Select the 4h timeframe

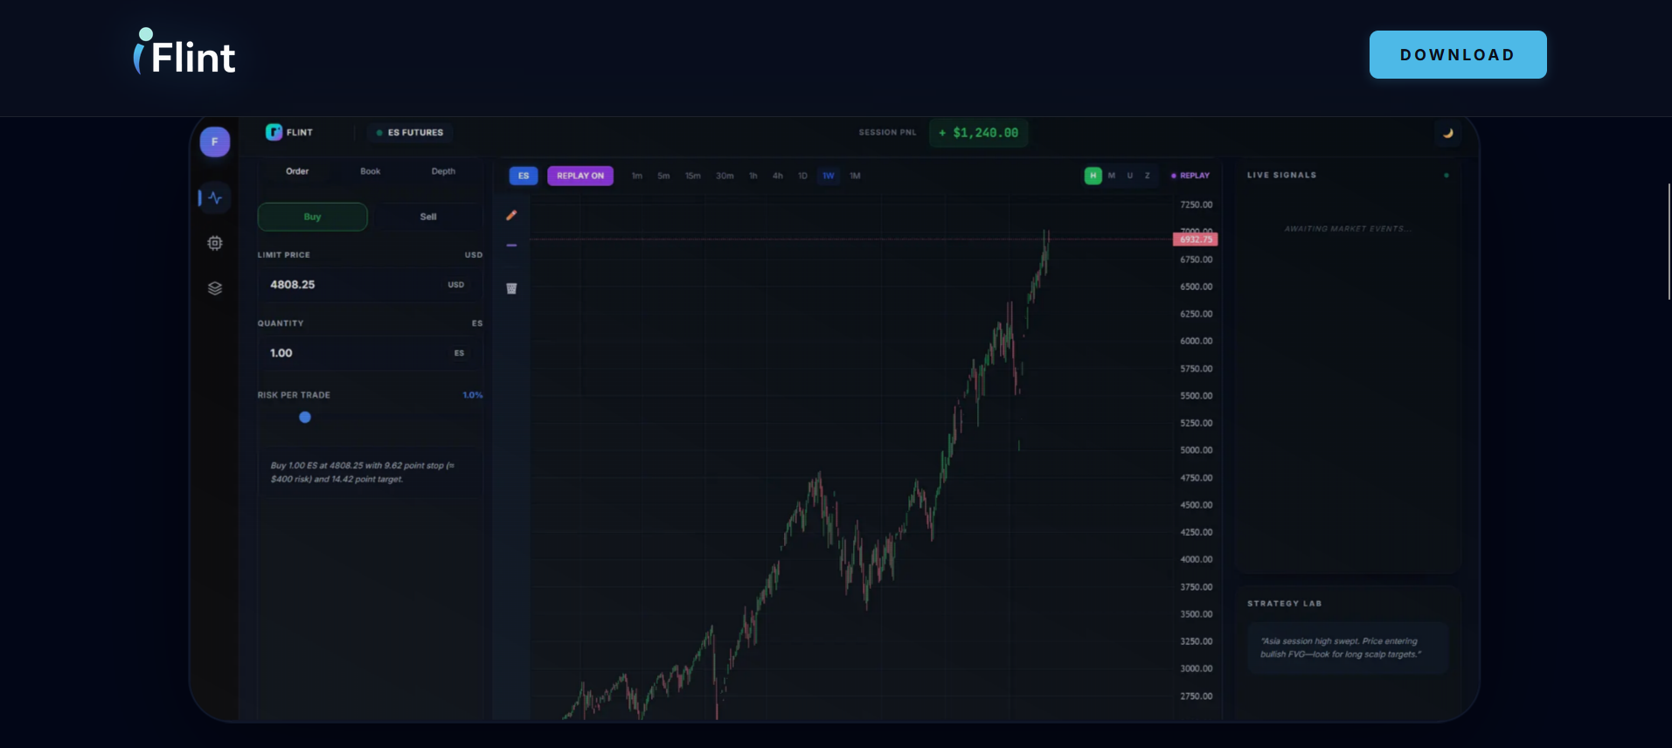(778, 176)
